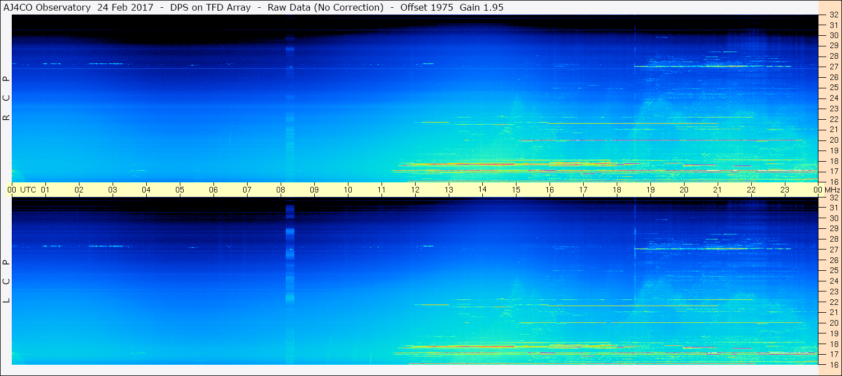Select 17 MHz label on LCP frequency scale
The width and height of the screenshot is (842, 376).
[833, 354]
